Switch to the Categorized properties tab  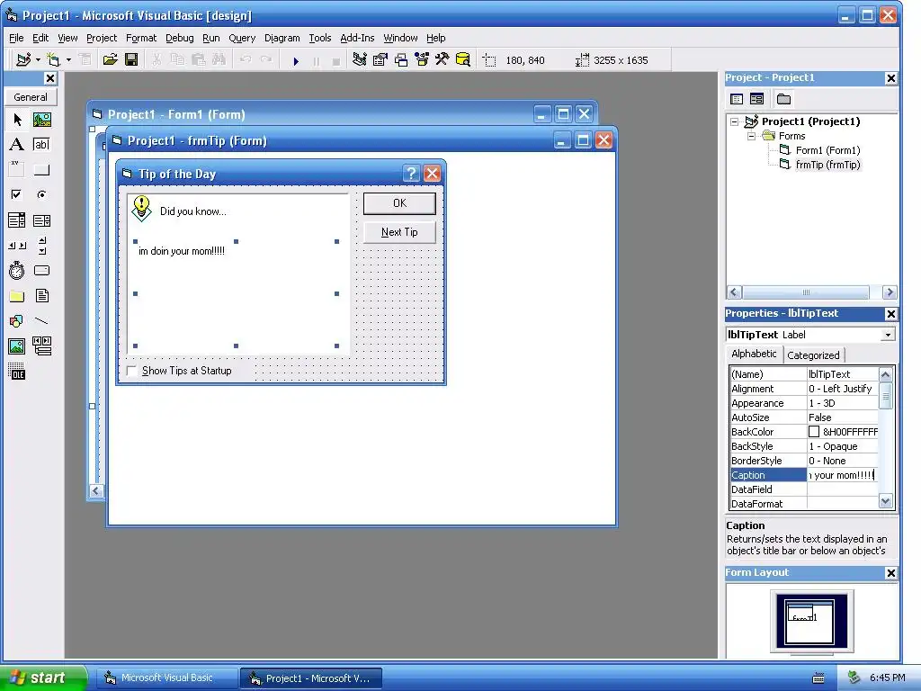point(813,354)
